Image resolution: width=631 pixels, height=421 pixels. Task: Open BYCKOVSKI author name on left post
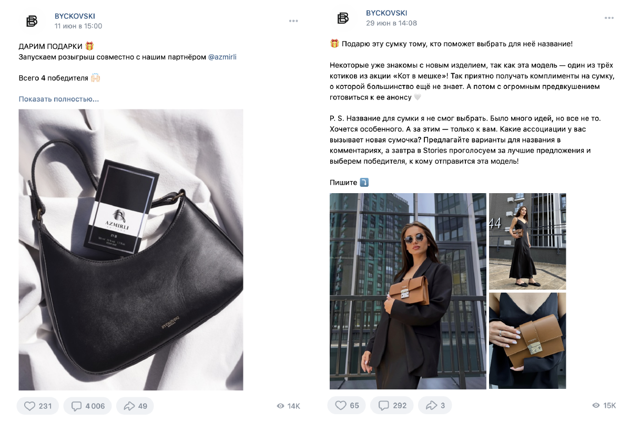pos(75,16)
